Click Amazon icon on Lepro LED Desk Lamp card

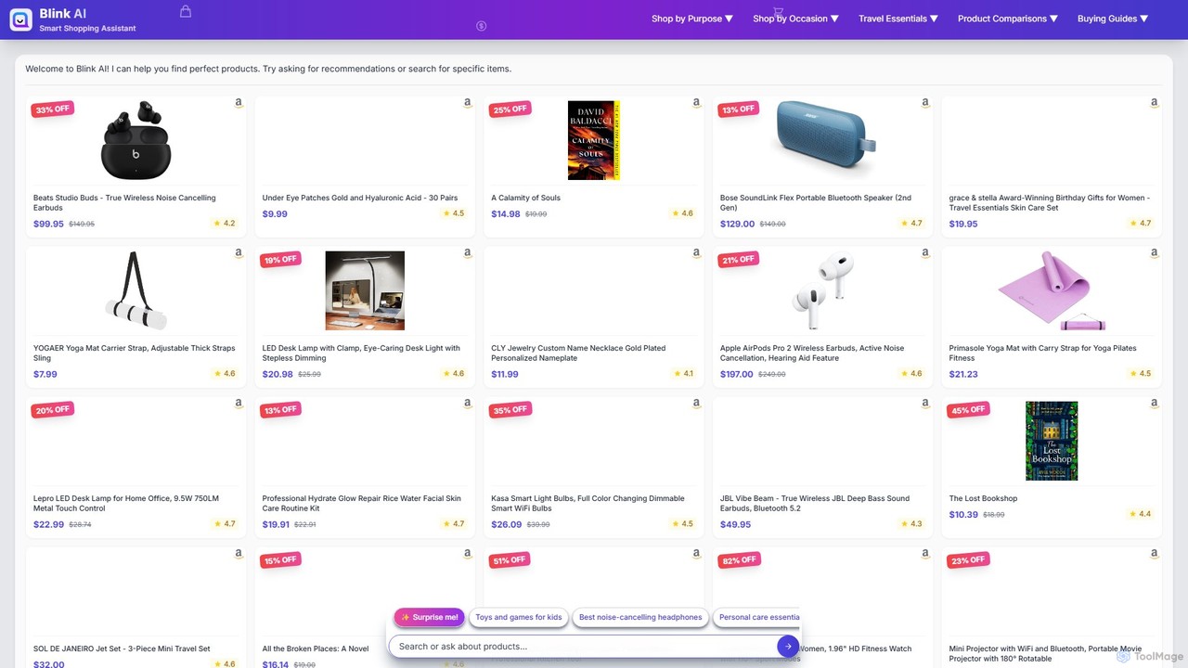239,404
